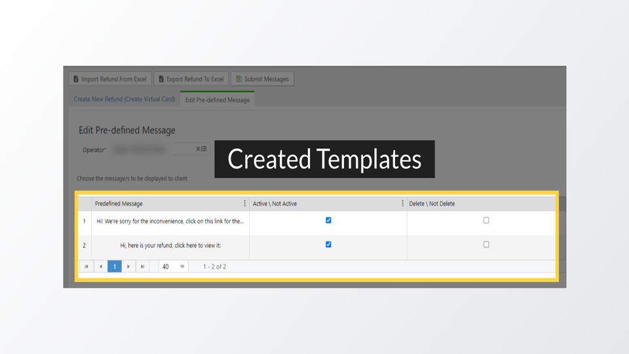Open the Active \ Not Active column options menu
Screen dimensions: 629x354
pyautogui.click(x=402, y=203)
